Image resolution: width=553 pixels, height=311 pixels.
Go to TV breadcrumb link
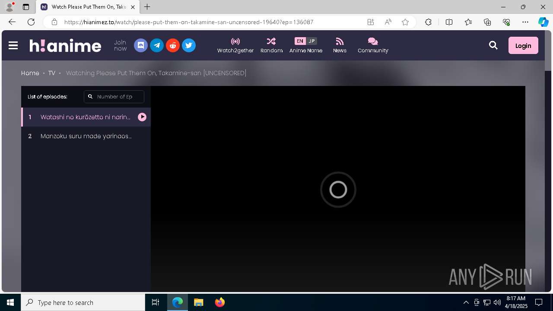pyautogui.click(x=52, y=73)
